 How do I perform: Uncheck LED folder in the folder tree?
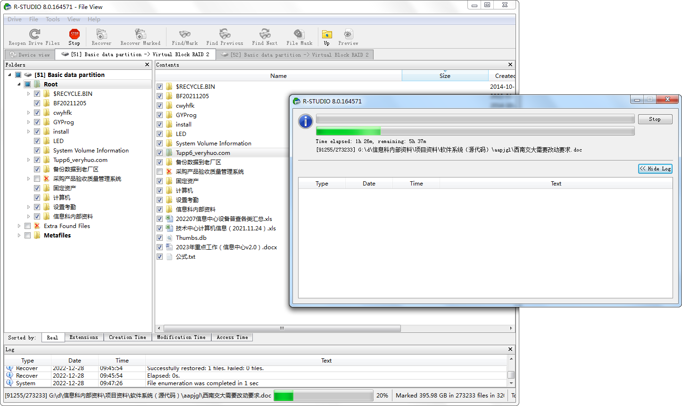pos(37,141)
